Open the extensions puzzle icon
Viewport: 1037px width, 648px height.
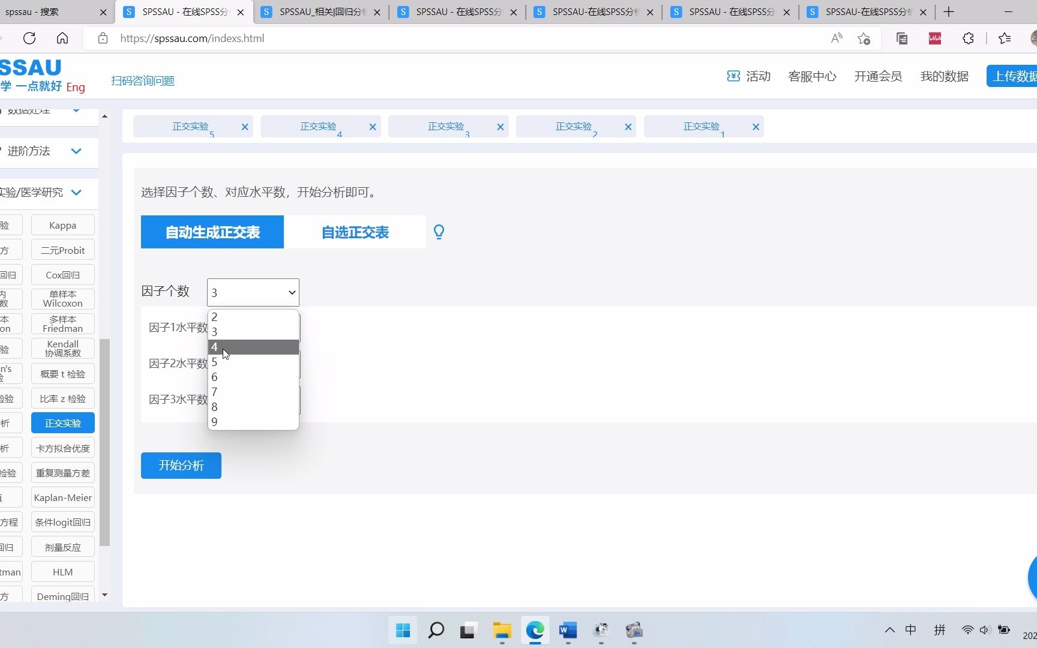pos(968,38)
